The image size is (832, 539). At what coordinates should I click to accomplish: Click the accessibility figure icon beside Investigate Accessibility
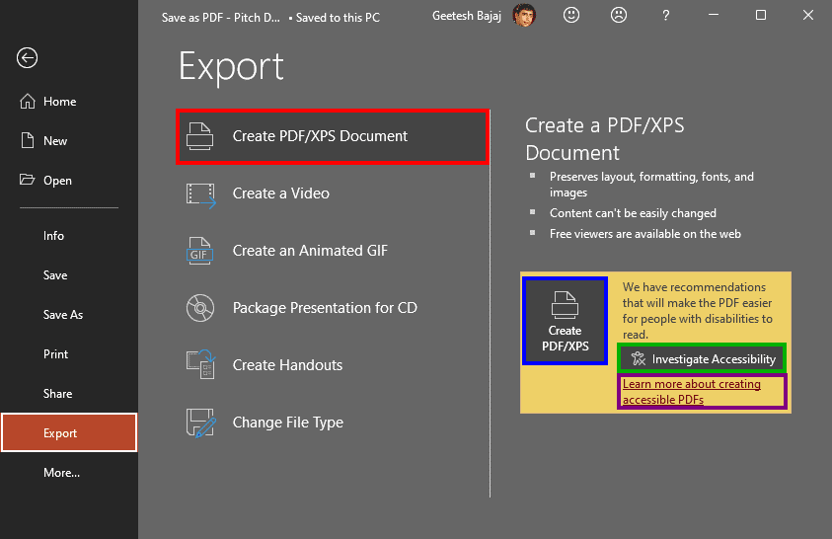pyautogui.click(x=639, y=359)
